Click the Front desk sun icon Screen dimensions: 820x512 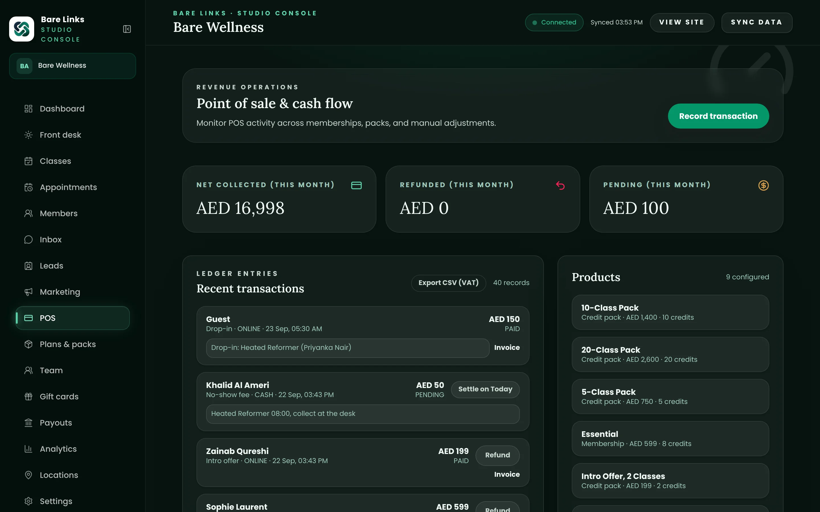point(28,135)
